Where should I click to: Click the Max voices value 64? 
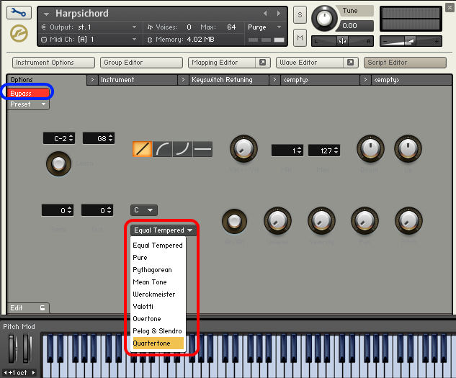click(x=231, y=27)
